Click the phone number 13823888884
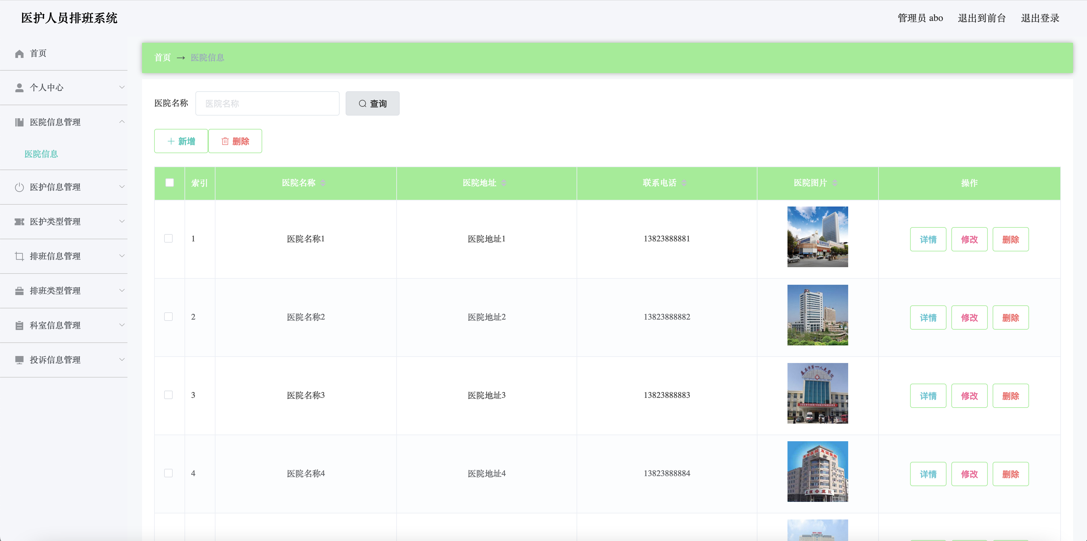 pyautogui.click(x=667, y=474)
